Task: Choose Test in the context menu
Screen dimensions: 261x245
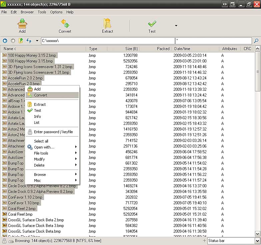Action: click(x=52, y=110)
